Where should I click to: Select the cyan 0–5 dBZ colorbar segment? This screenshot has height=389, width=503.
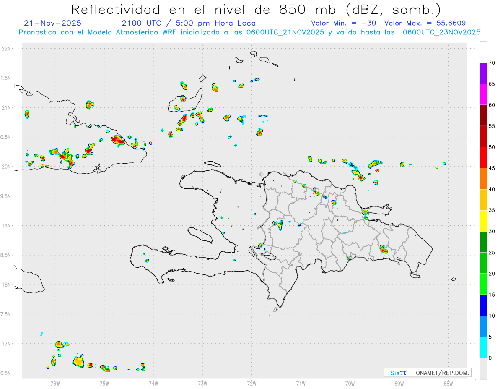tap(483, 347)
